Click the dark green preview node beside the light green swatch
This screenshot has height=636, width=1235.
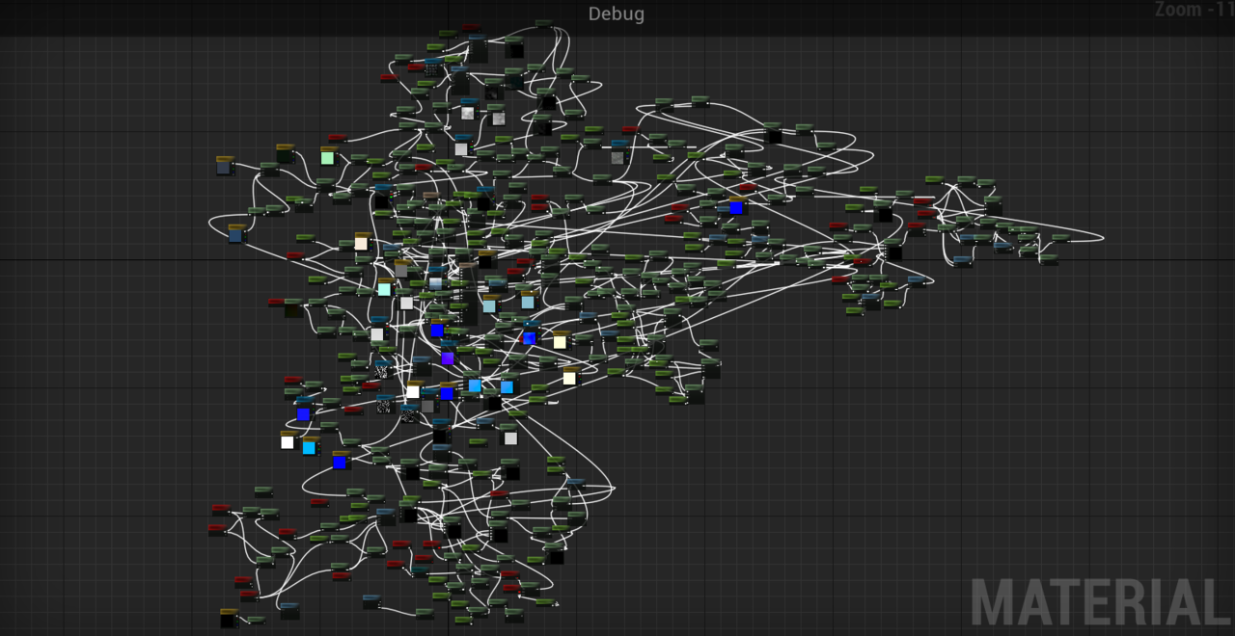coord(286,153)
